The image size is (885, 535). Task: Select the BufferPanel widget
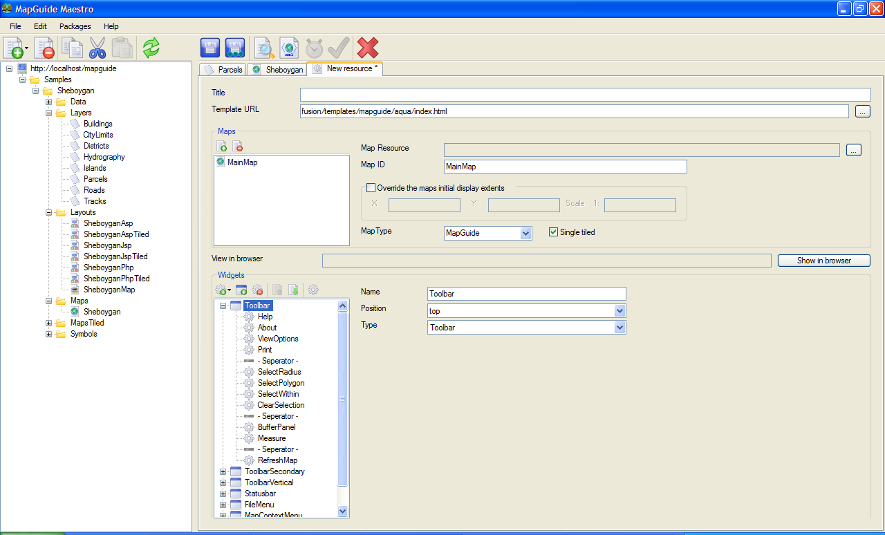click(x=277, y=427)
